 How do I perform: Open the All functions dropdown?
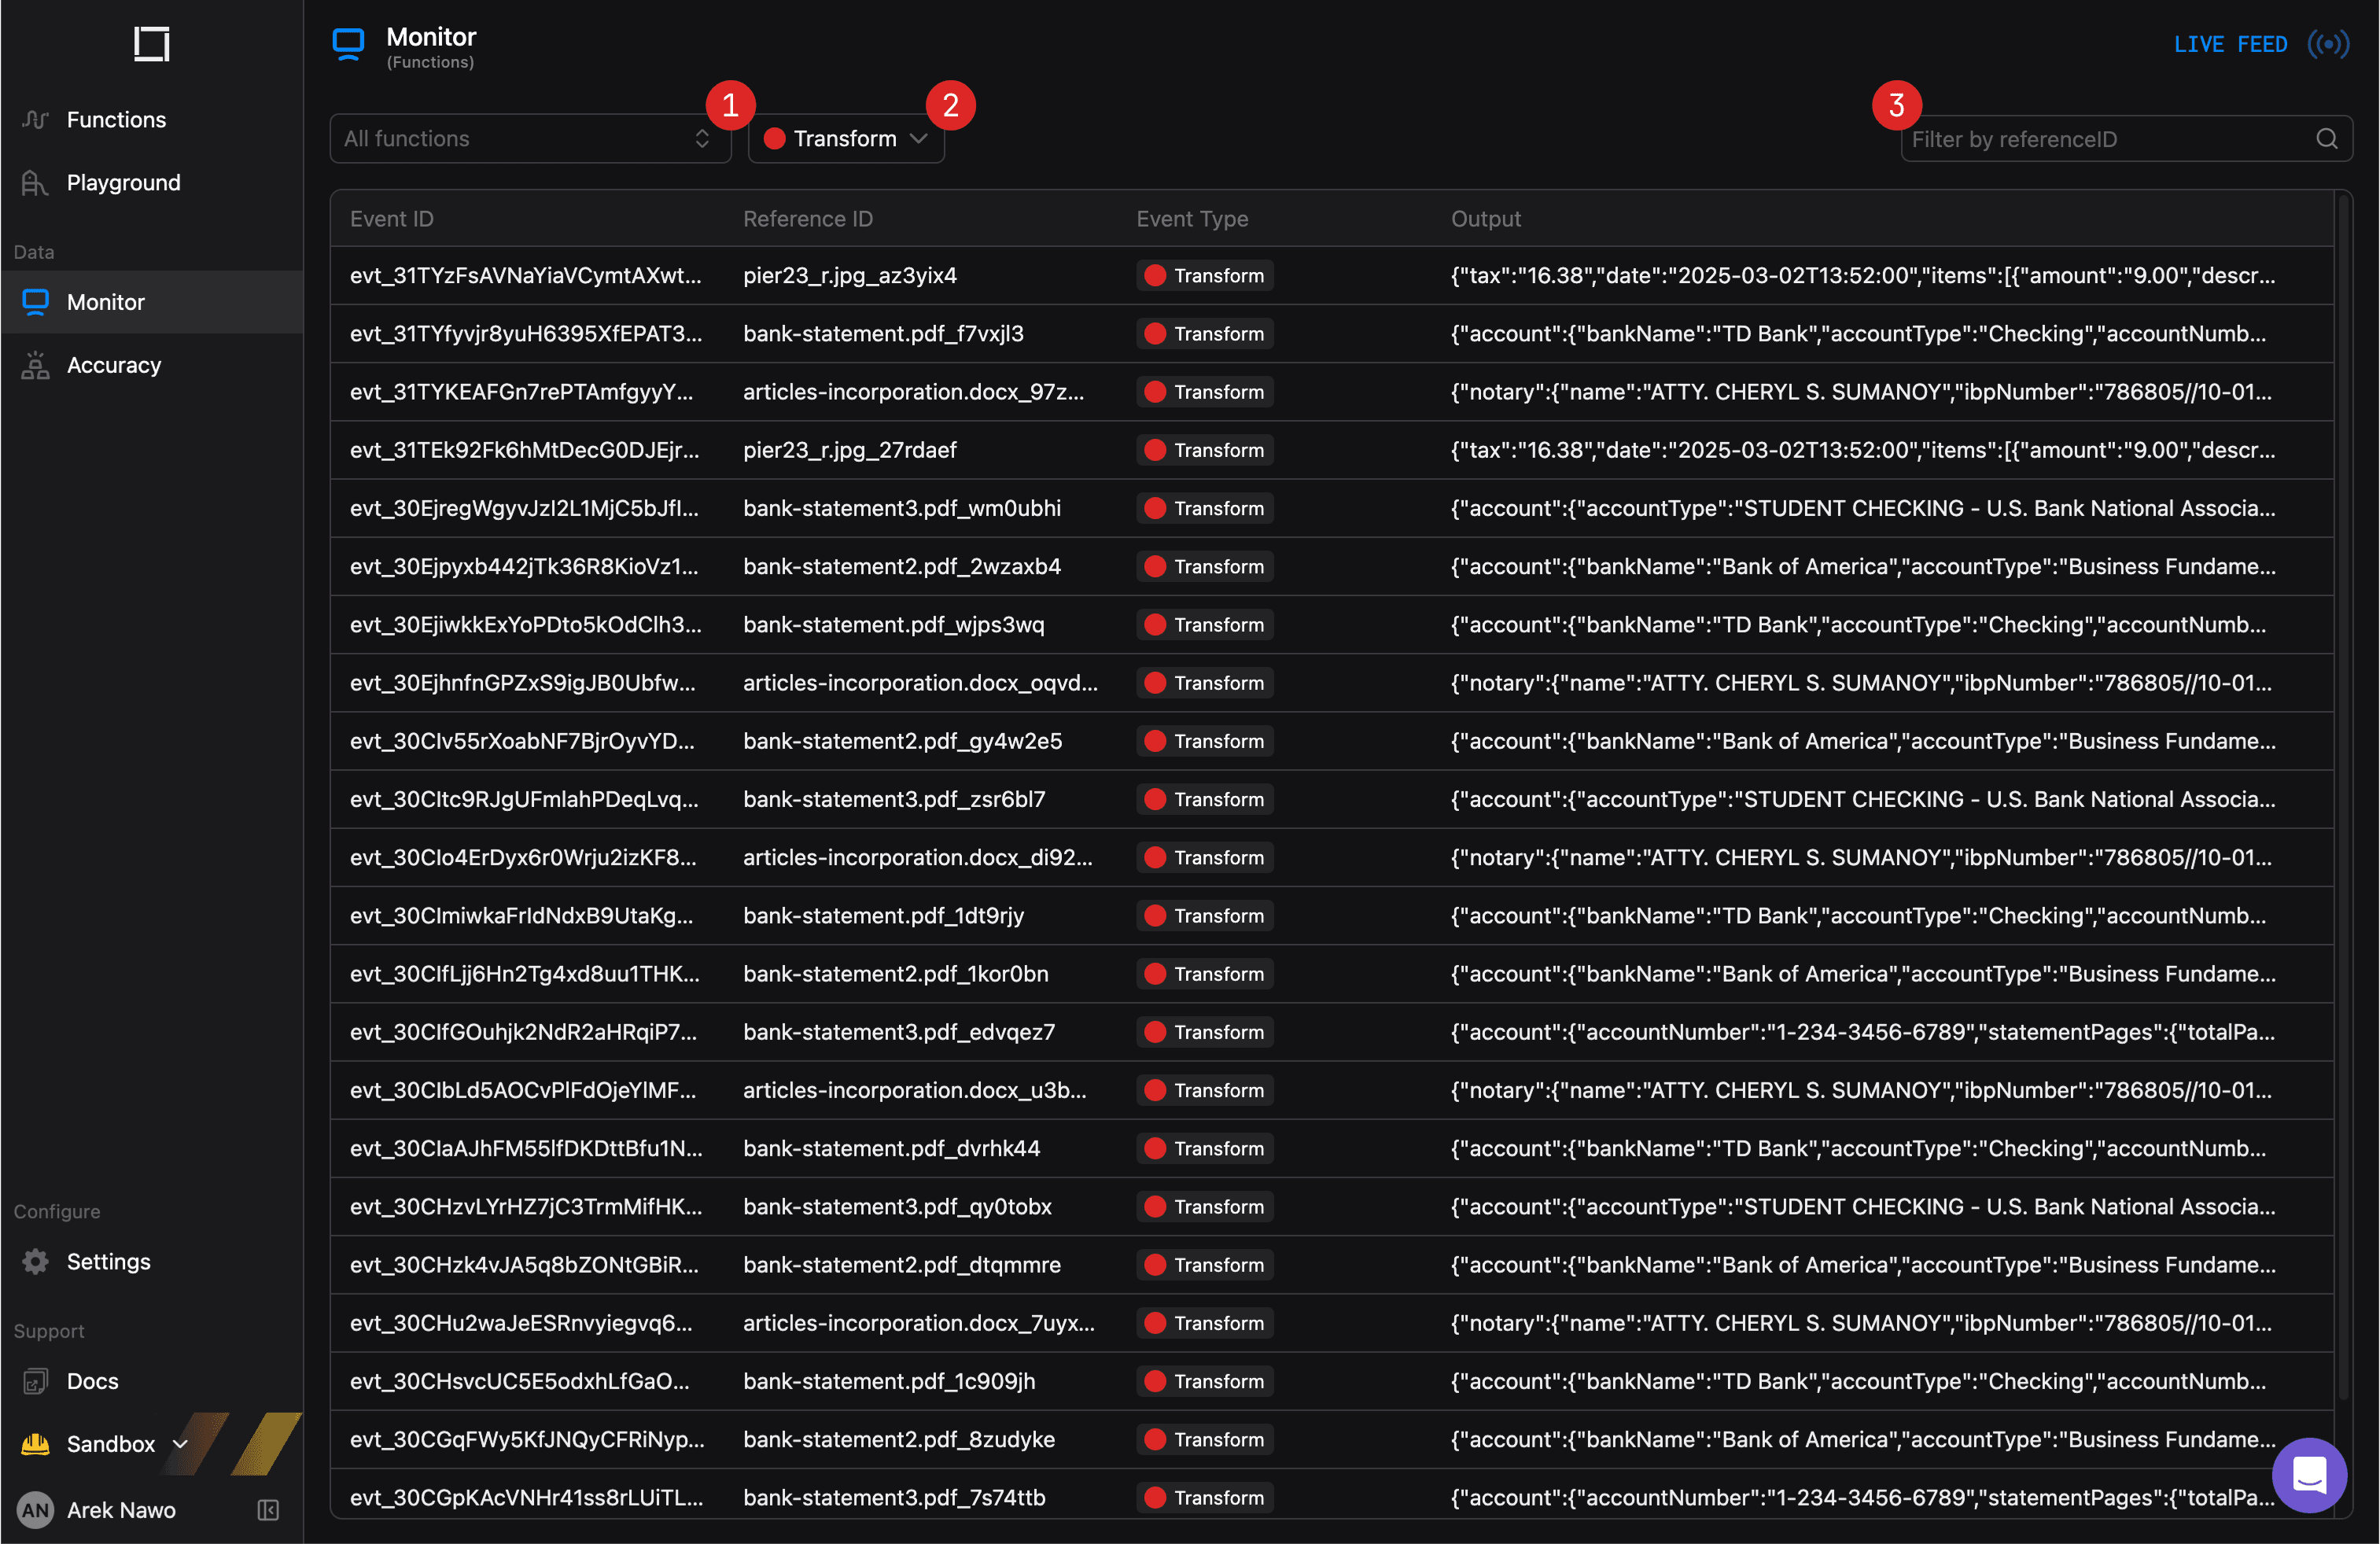coord(530,139)
